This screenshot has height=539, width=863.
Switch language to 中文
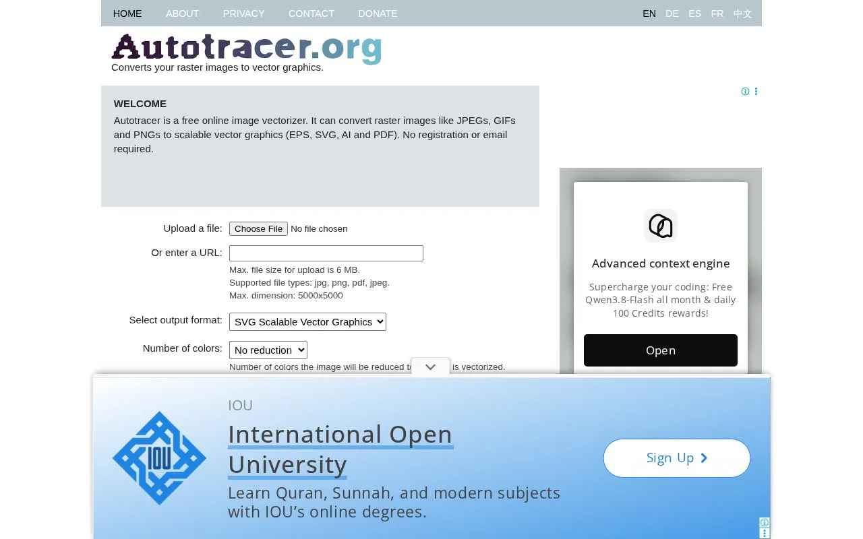743,13
